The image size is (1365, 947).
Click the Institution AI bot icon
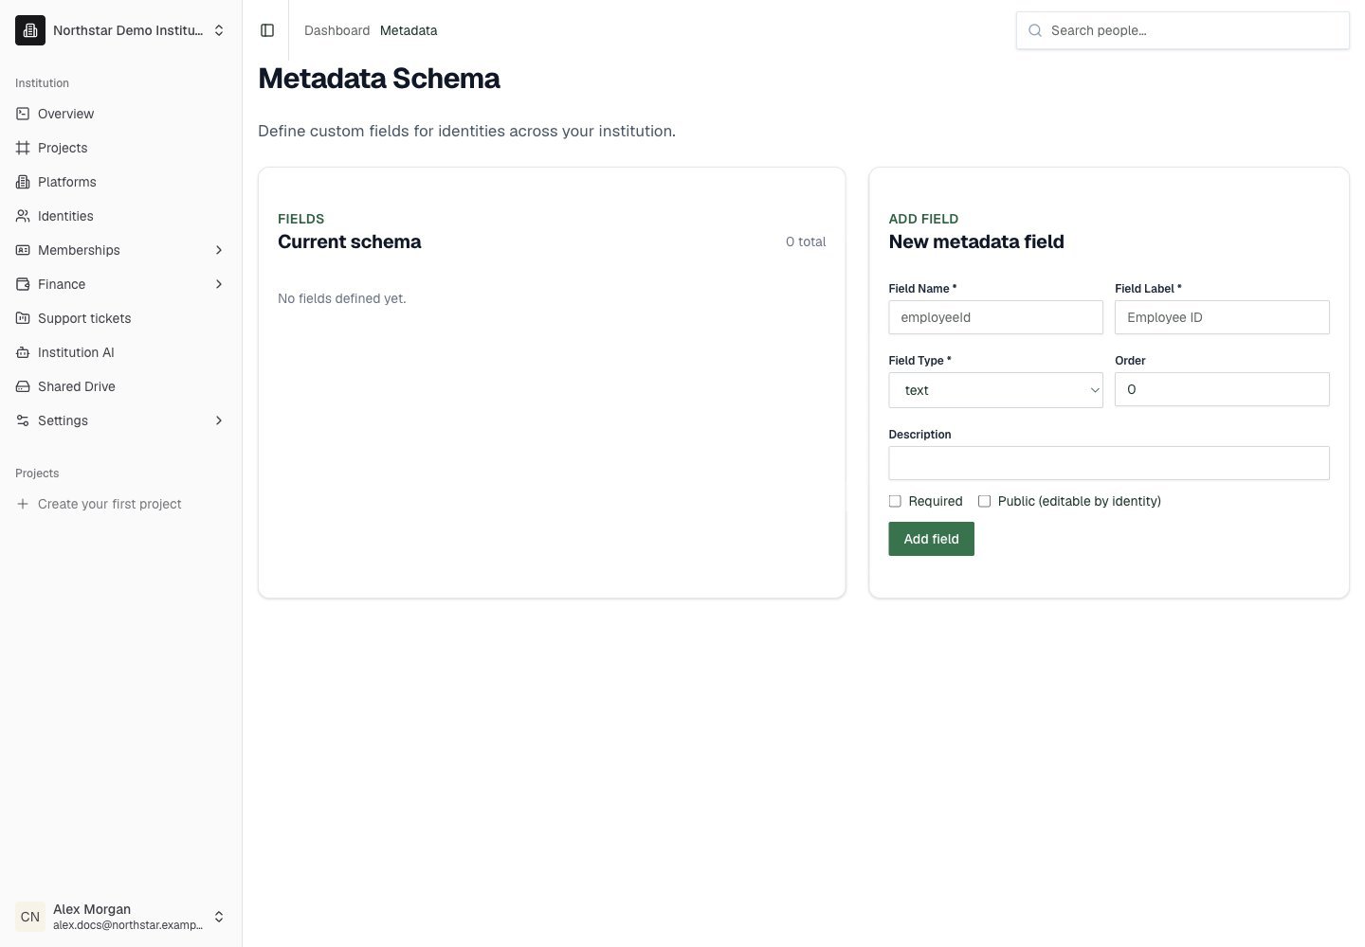coord(23,352)
